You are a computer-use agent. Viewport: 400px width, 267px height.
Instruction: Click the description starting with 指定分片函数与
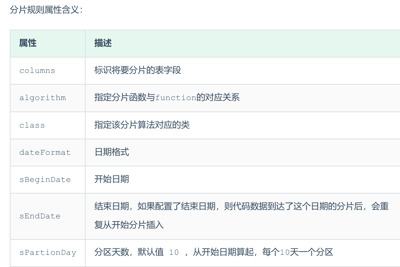(x=166, y=98)
